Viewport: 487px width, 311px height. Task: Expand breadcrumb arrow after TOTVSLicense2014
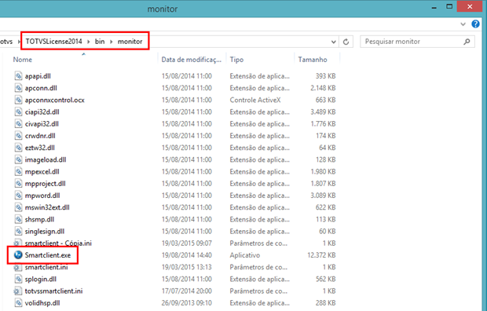88,42
